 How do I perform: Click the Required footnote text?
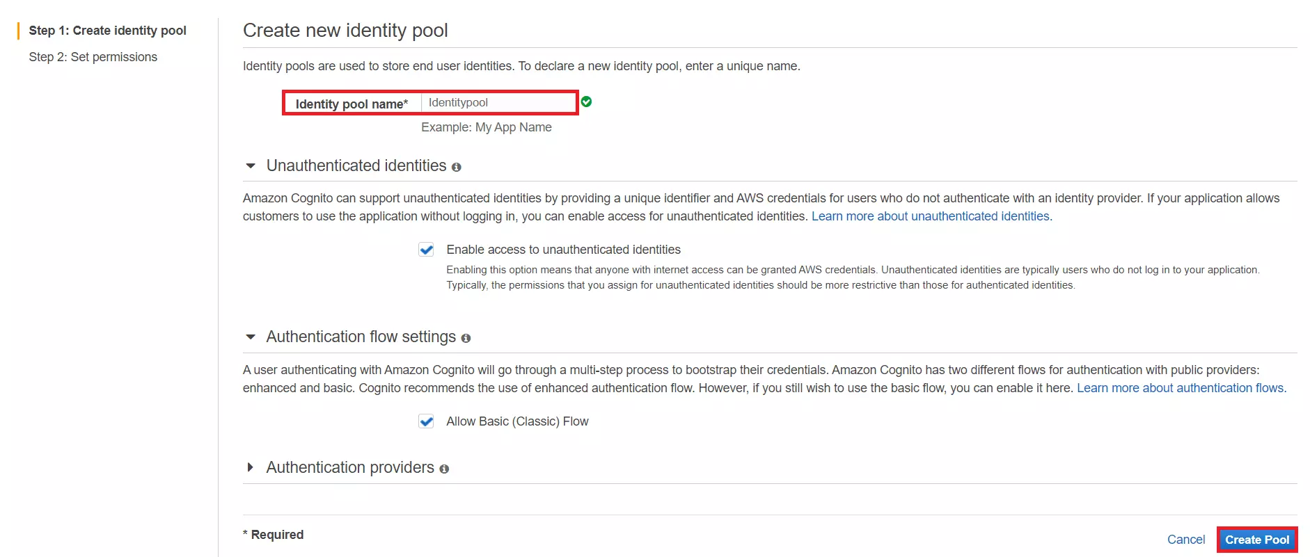[274, 535]
